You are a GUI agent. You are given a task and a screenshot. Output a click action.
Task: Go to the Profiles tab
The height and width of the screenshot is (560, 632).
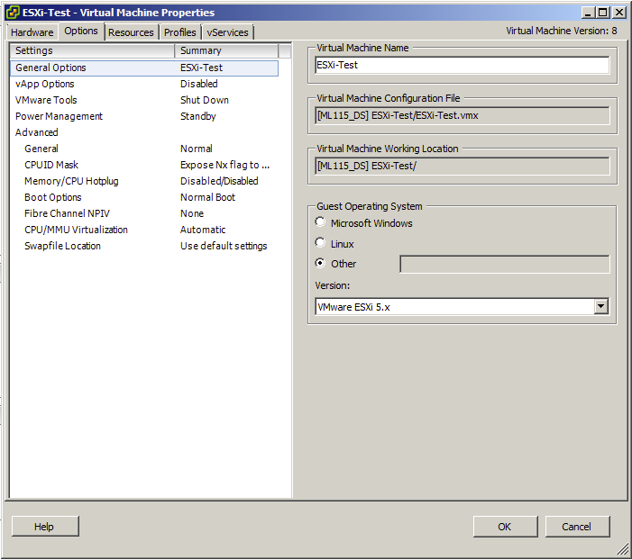[179, 32]
